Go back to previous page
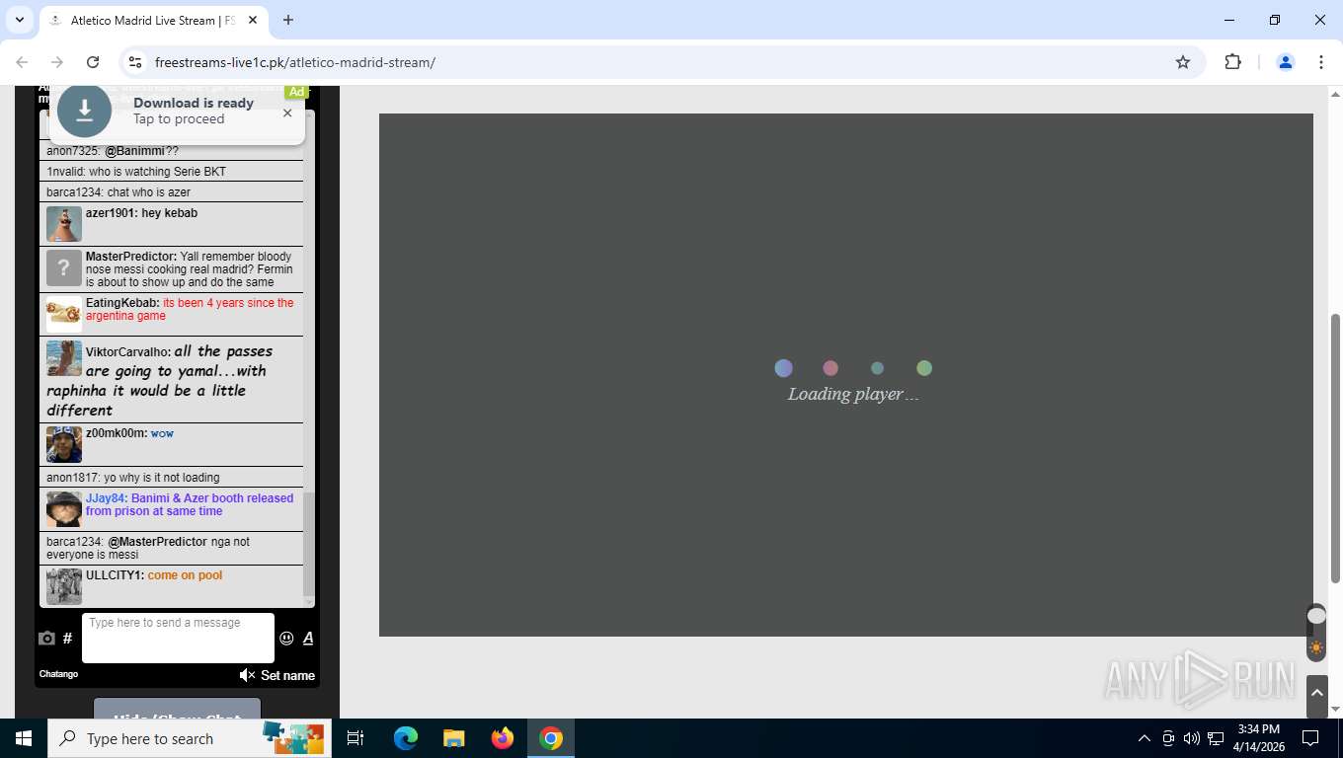 (22, 62)
